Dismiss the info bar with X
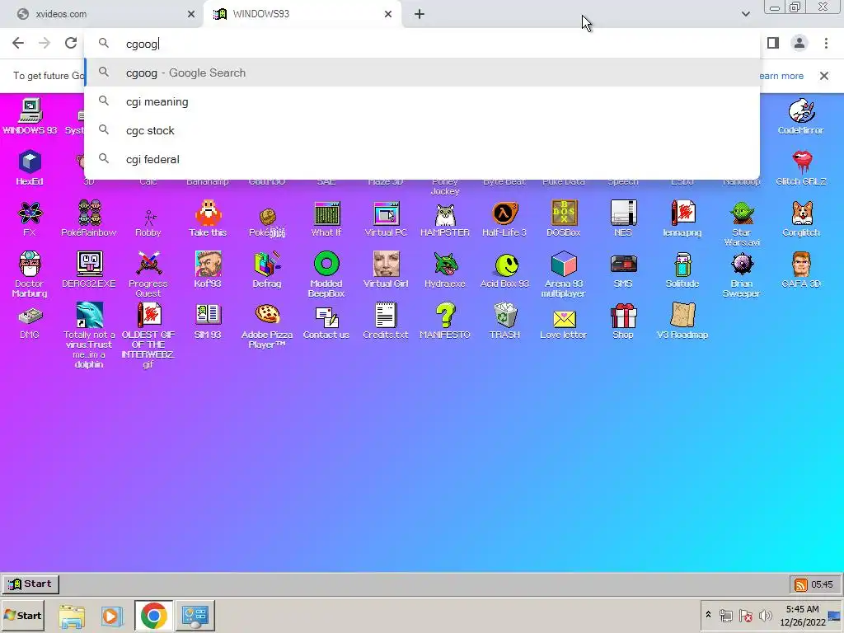This screenshot has height=633, width=844. [x=823, y=76]
